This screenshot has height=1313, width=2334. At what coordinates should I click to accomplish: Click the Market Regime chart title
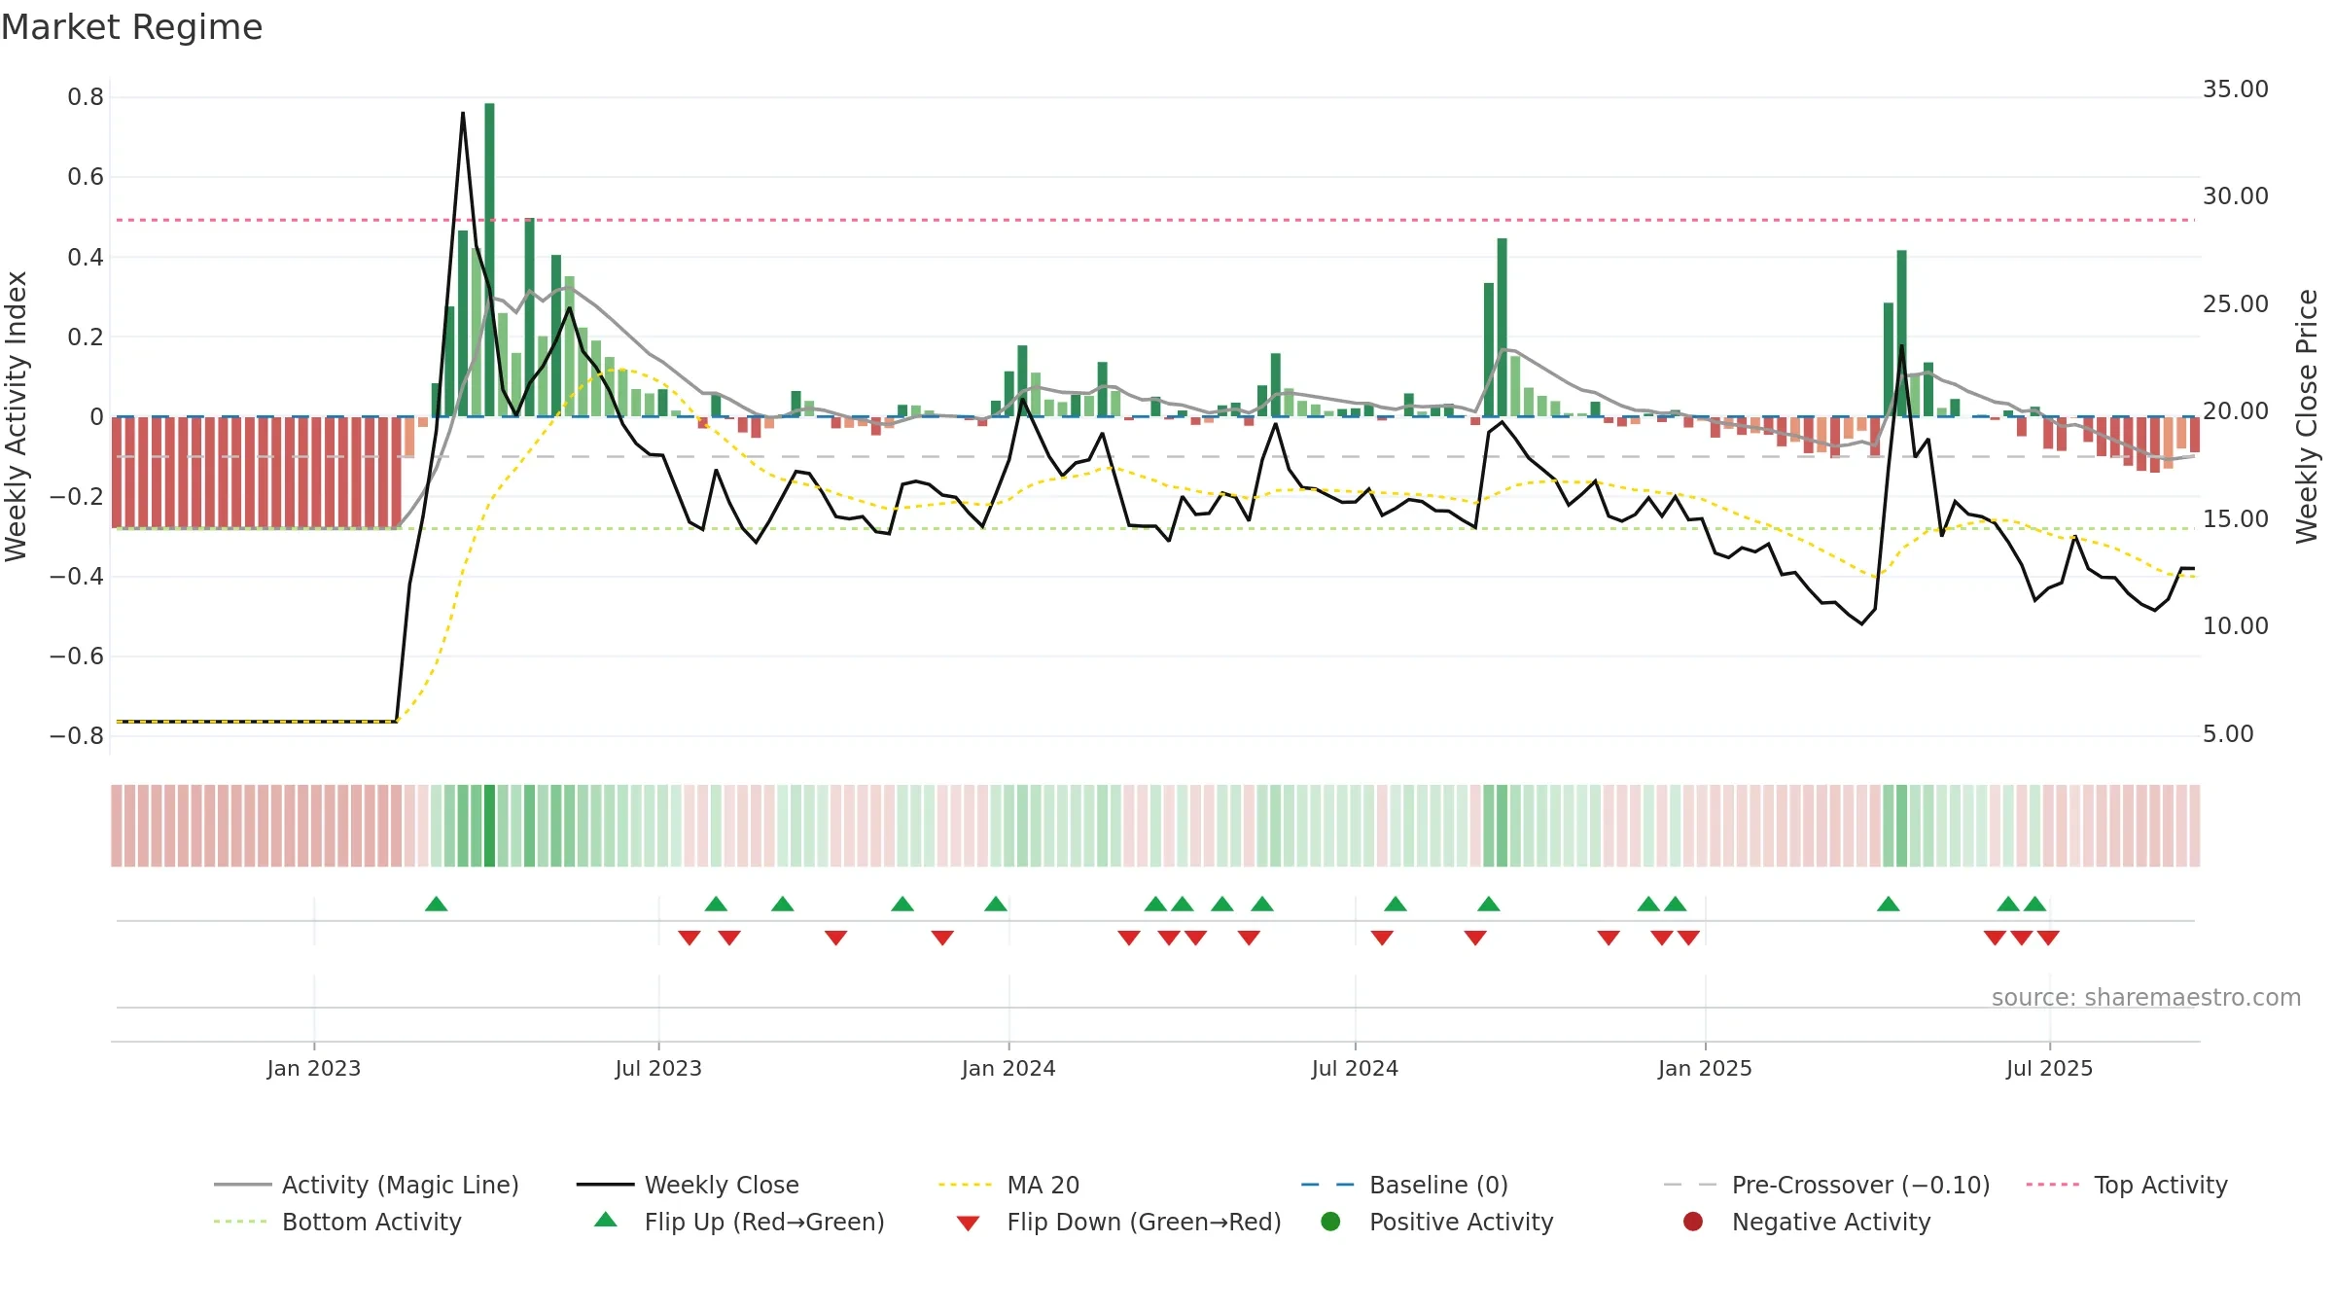pyautogui.click(x=131, y=27)
